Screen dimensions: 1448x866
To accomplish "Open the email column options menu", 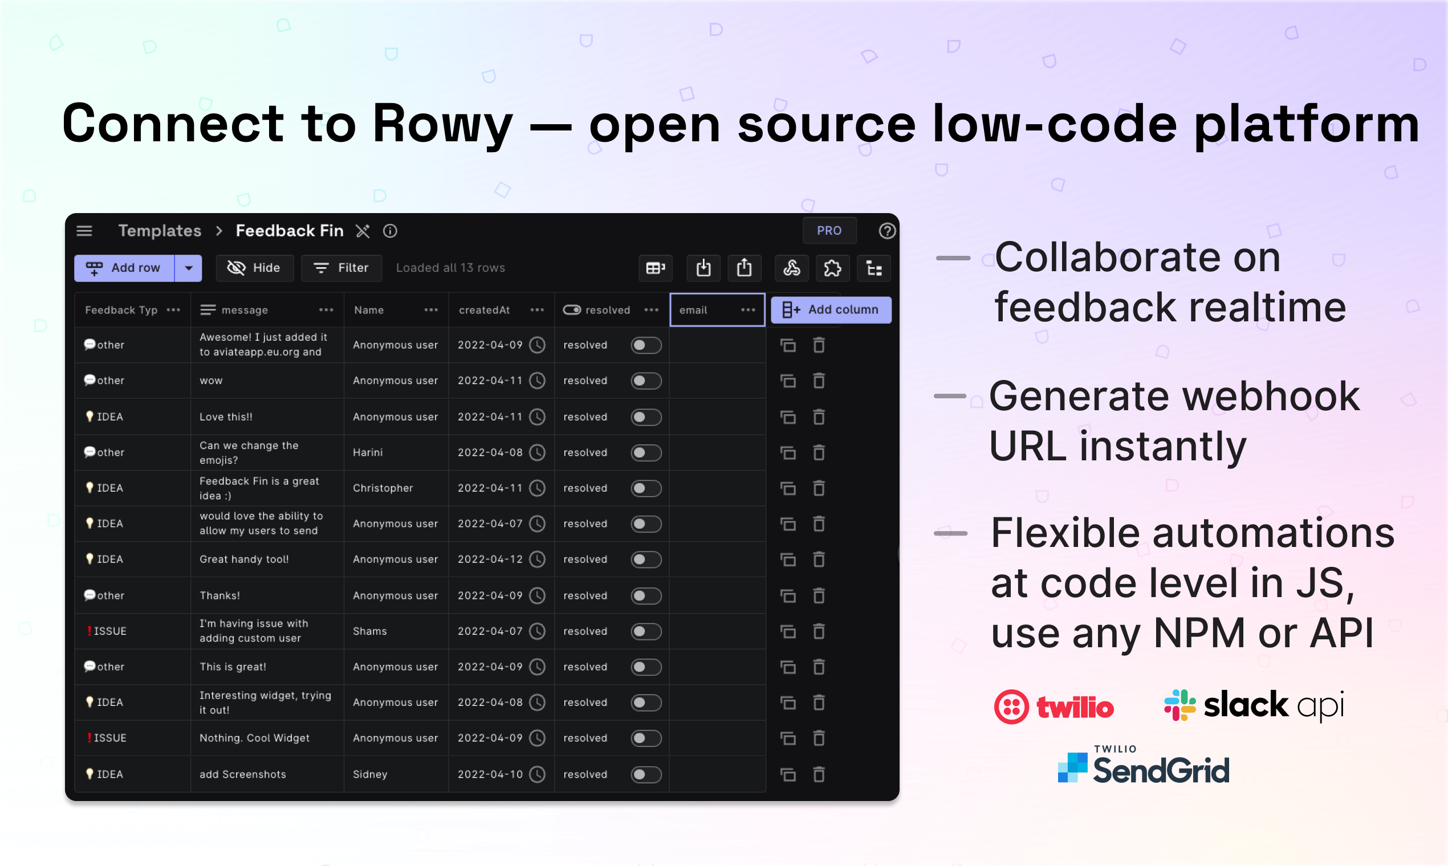I will point(747,310).
